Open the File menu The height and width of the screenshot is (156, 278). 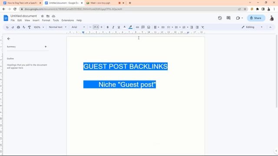point(13,20)
